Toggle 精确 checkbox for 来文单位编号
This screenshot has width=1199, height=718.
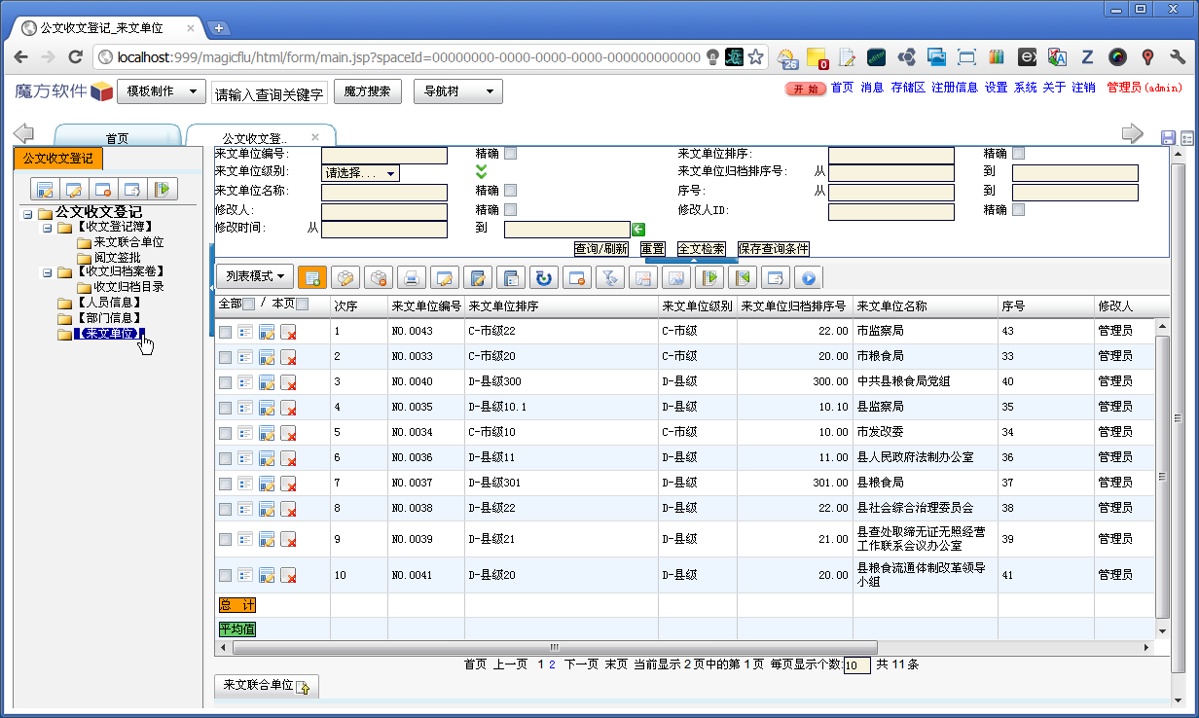(x=511, y=154)
